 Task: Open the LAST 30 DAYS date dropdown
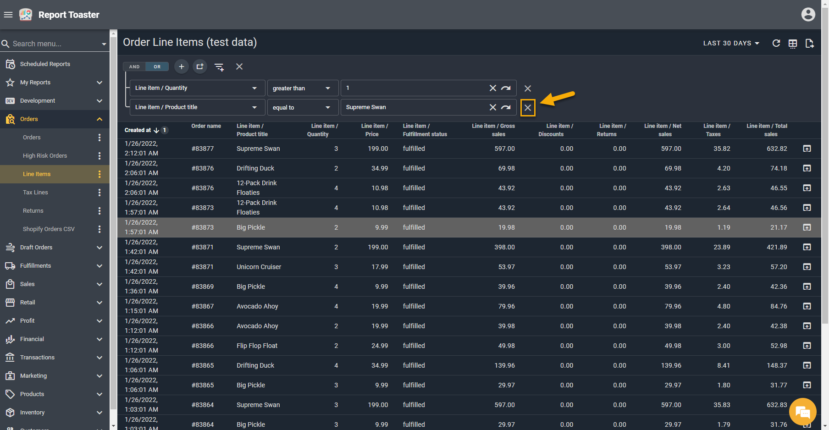click(731, 43)
